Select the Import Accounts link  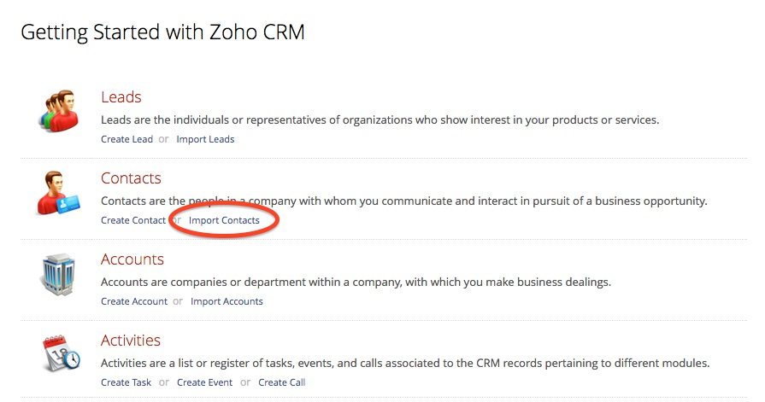coord(227,301)
